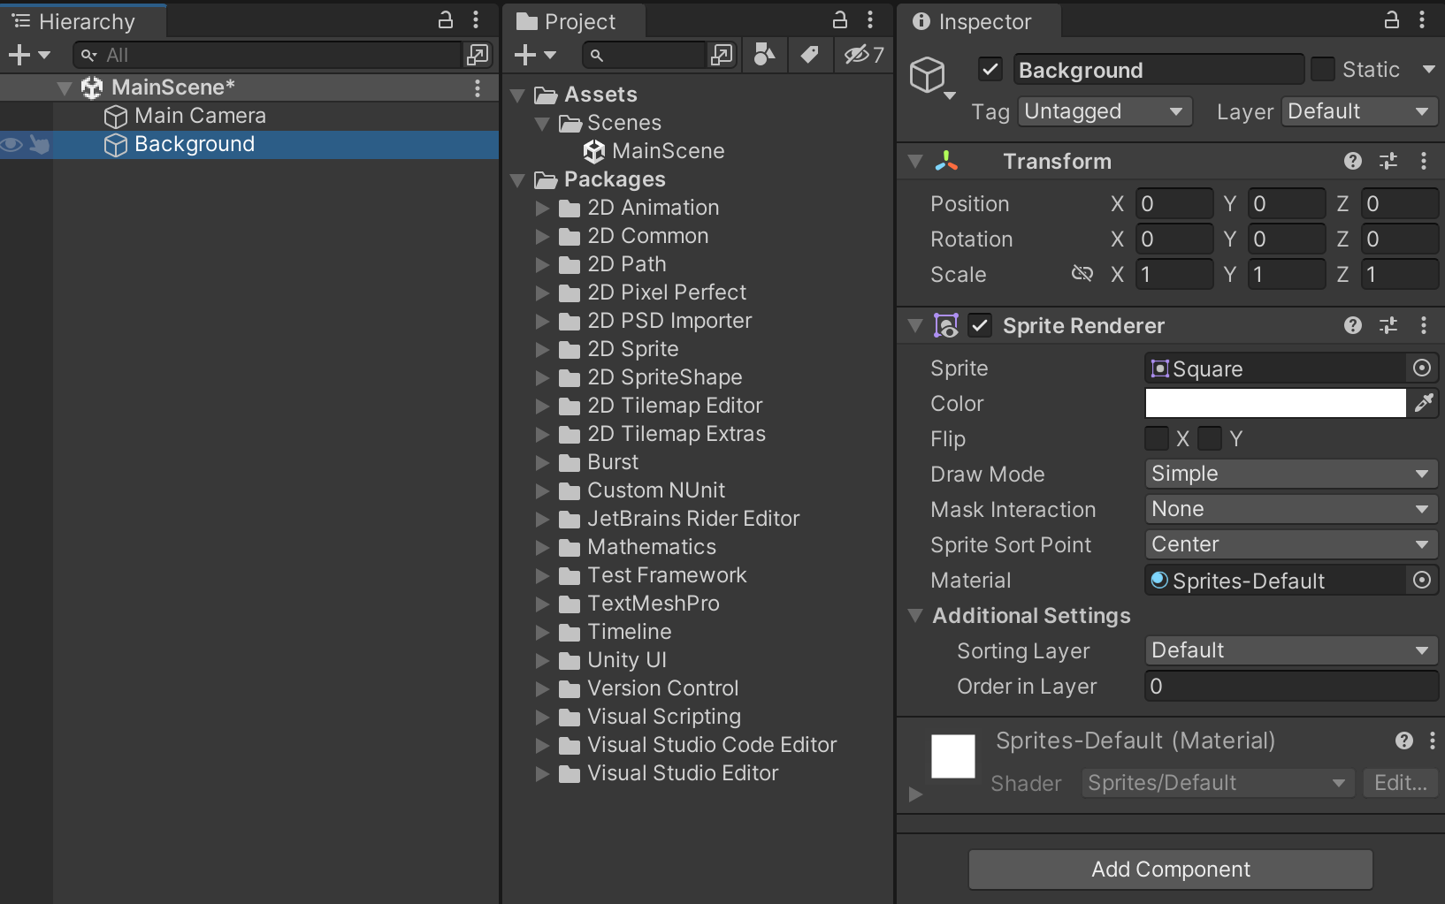
Task: Open Draw Mode Simple dropdown
Action: pyautogui.click(x=1291, y=474)
